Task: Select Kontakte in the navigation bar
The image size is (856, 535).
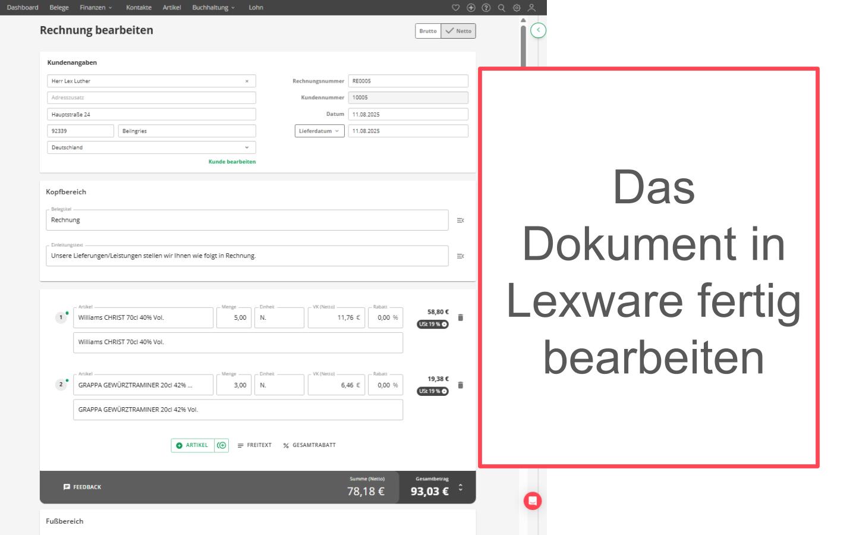Action: coord(139,8)
